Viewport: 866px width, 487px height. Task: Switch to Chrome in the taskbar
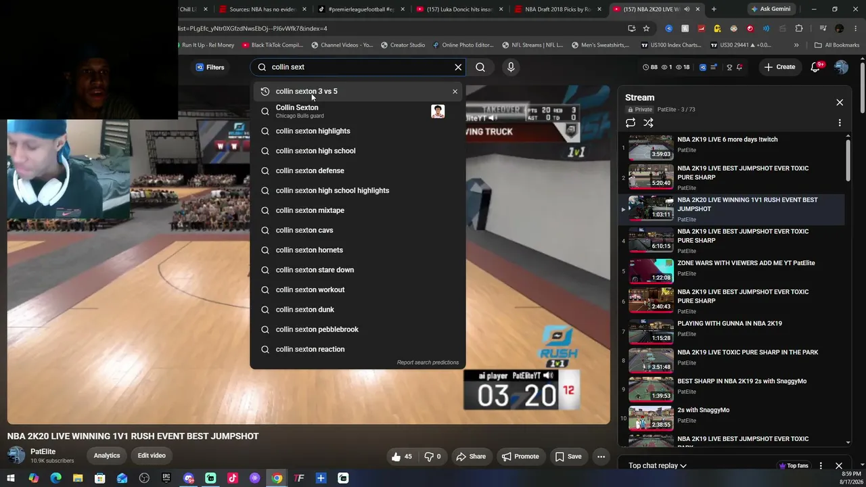[277, 478]
